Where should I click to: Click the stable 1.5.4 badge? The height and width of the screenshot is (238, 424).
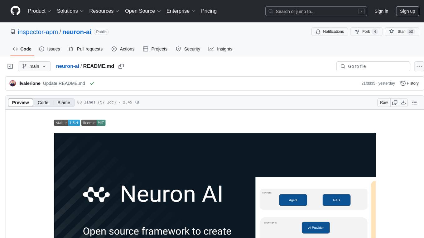tap(67, 123)
